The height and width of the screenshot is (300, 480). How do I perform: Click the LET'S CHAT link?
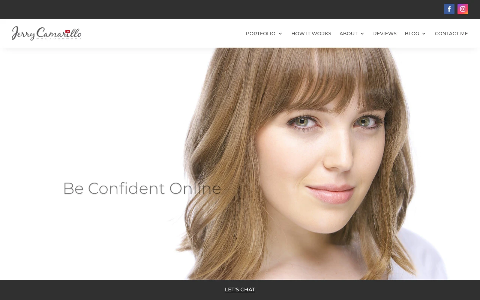(240, 289)
